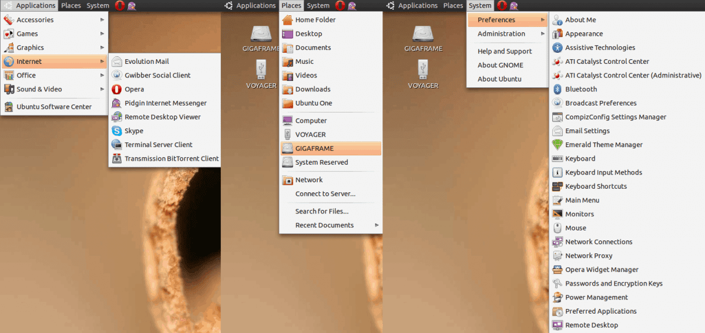Image resolution: width=705 pixels, height=333 pixels.
Task: Open Monitors preferences
Action: (579, 214)
